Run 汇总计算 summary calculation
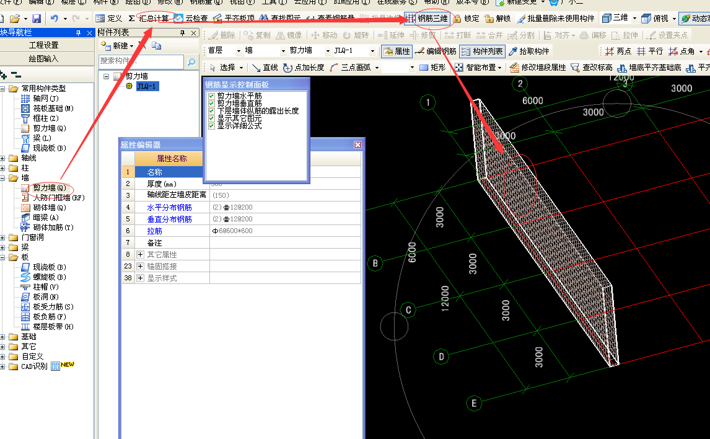Viewport: 710px width, 439px height. pos(149,19)
